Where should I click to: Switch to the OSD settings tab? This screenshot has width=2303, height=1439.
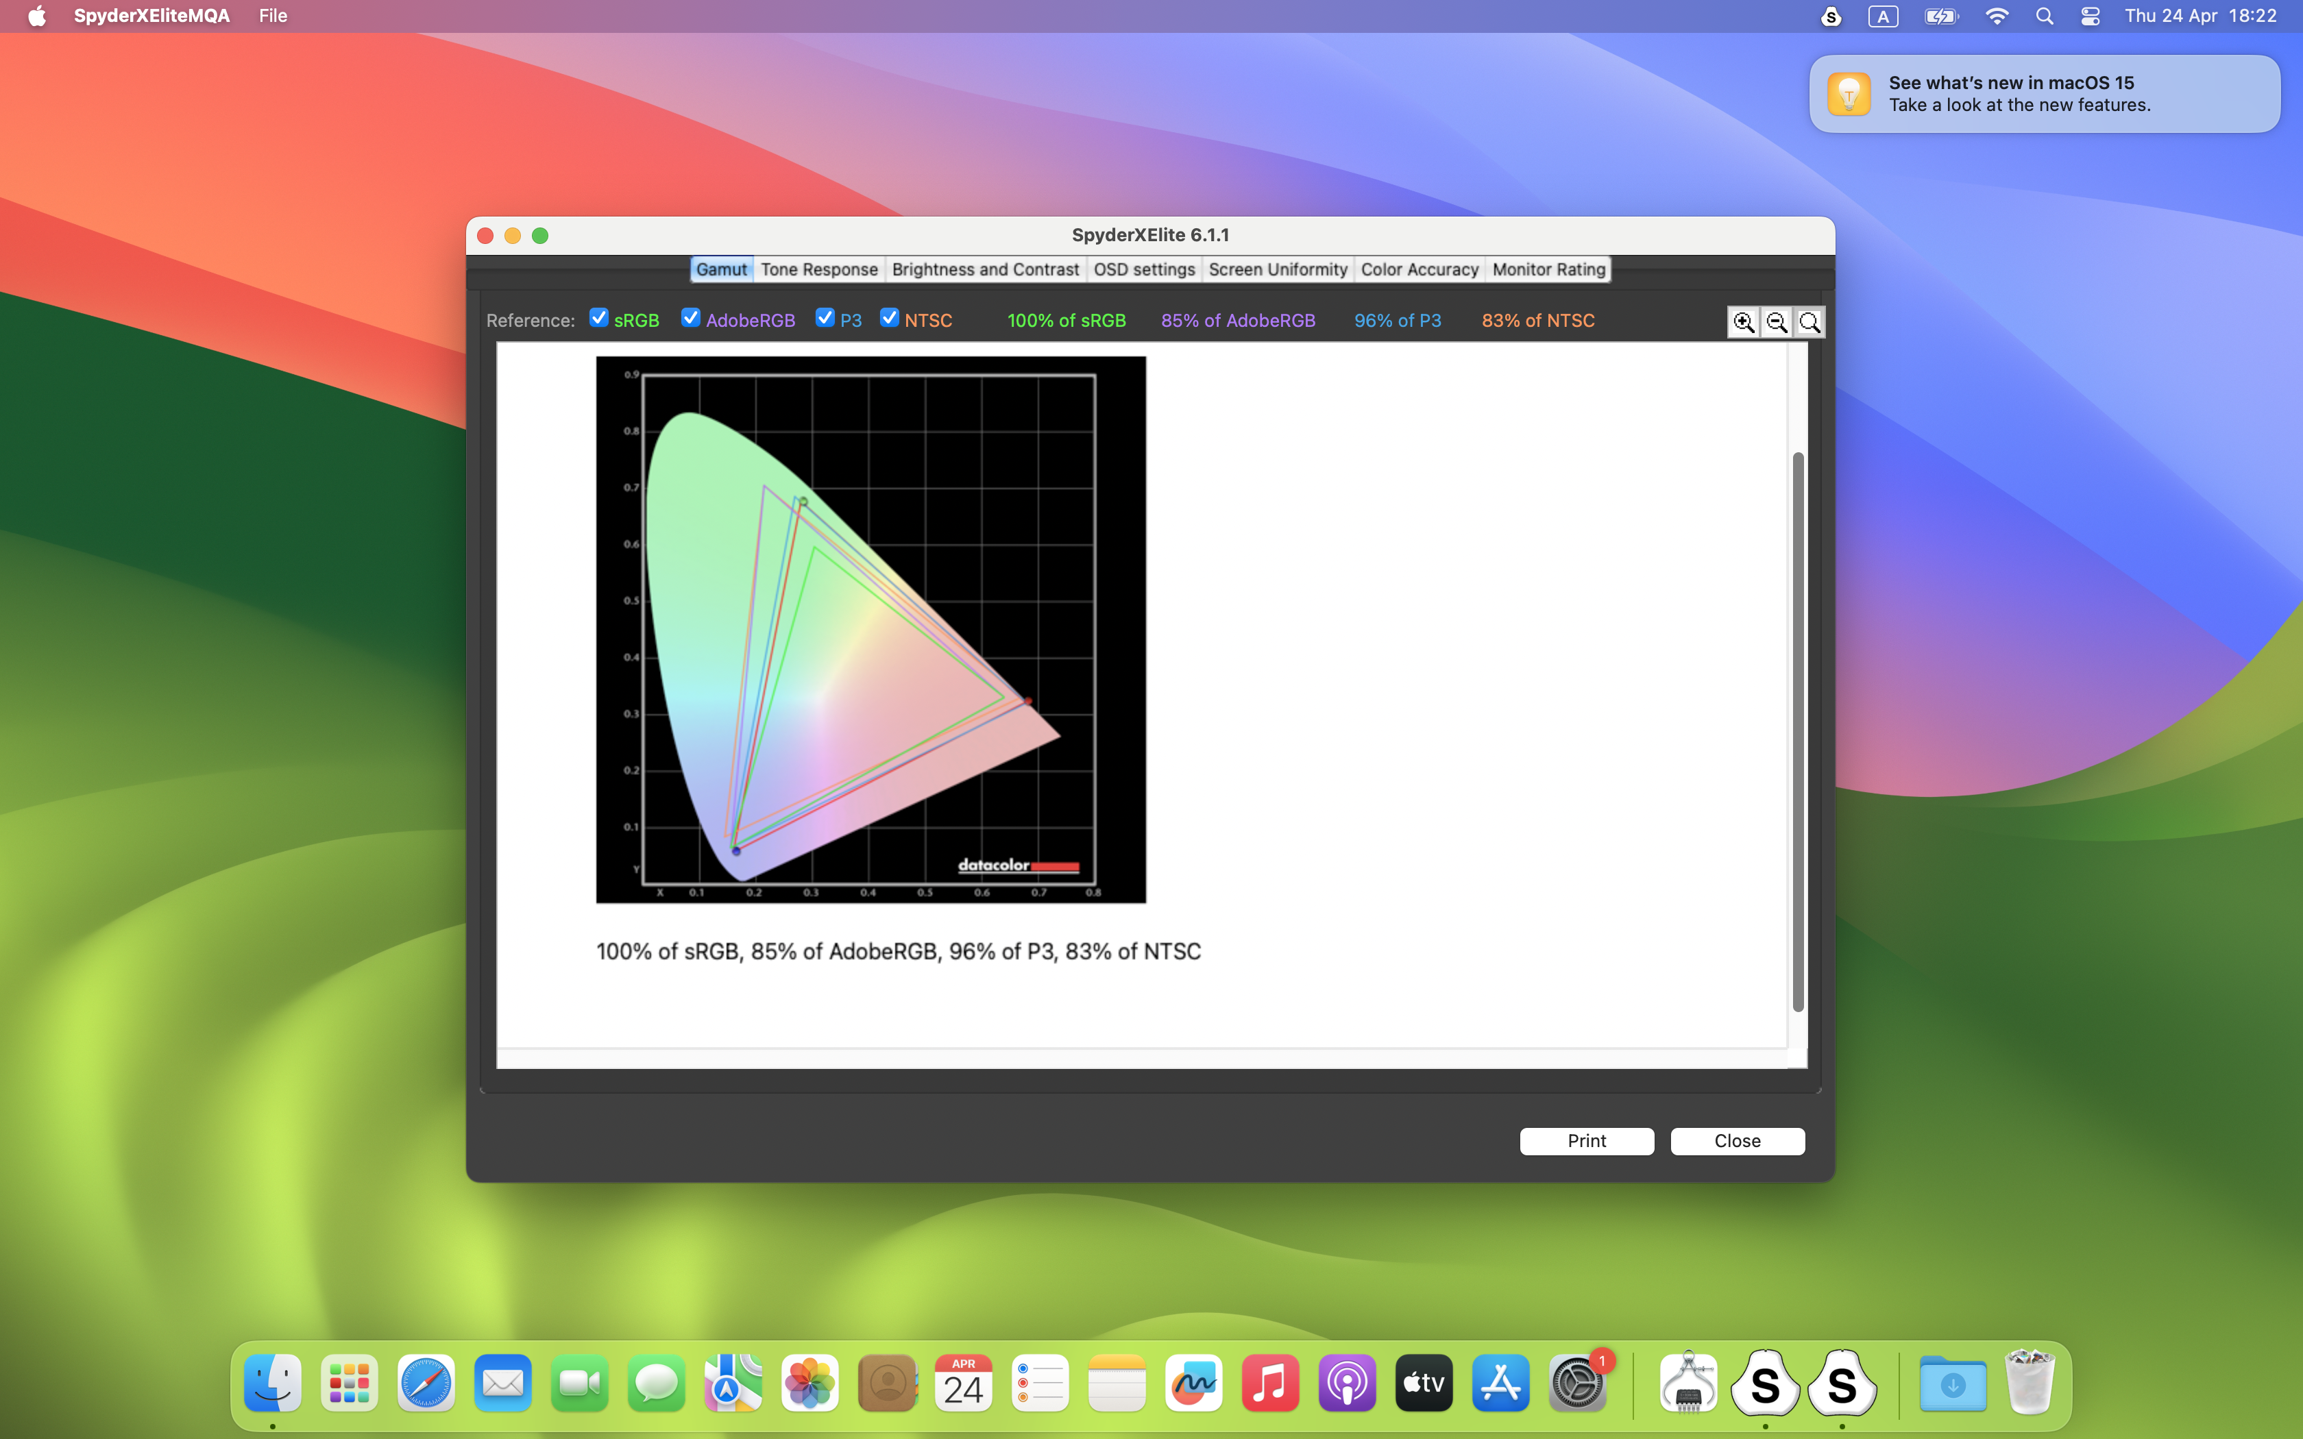[1144, 269]
